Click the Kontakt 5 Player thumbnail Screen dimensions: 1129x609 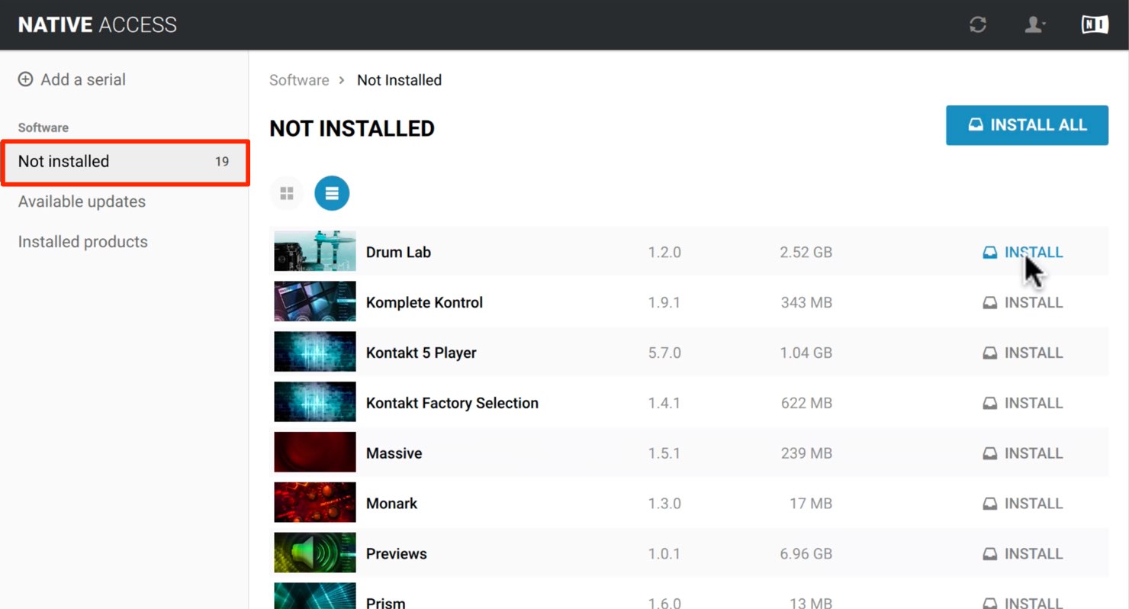(x=315, y=352)
